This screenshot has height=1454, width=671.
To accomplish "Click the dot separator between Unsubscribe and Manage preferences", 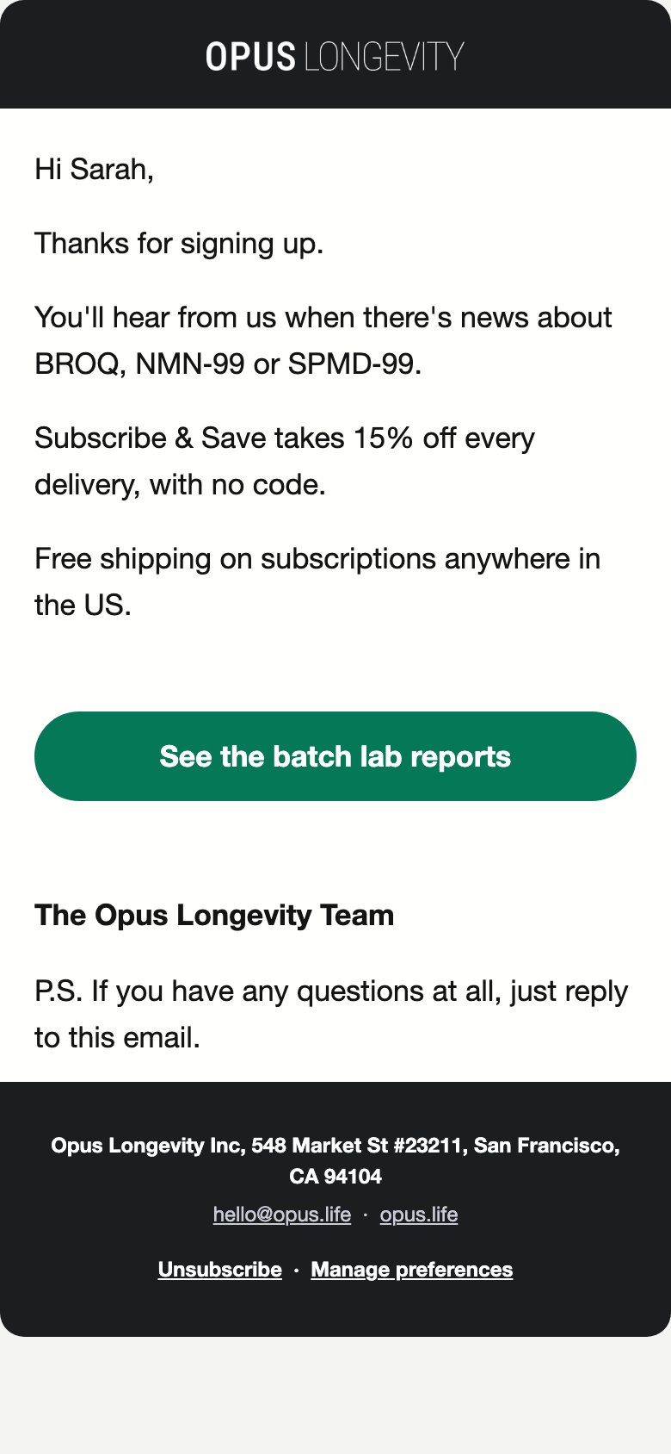I will [x=296, y=1271].
